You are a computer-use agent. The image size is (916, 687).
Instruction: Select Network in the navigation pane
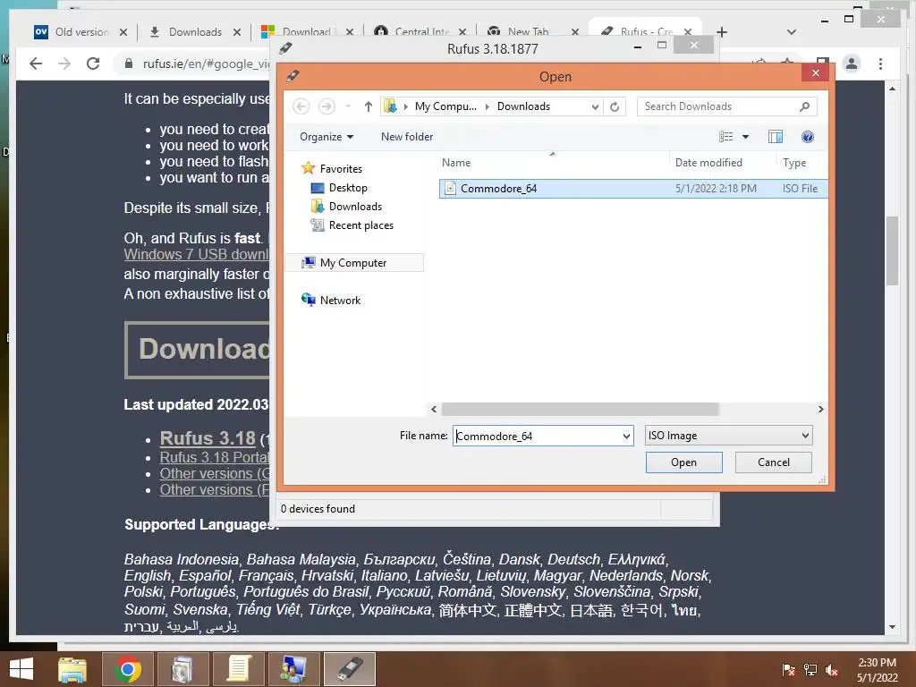point(331,301)
